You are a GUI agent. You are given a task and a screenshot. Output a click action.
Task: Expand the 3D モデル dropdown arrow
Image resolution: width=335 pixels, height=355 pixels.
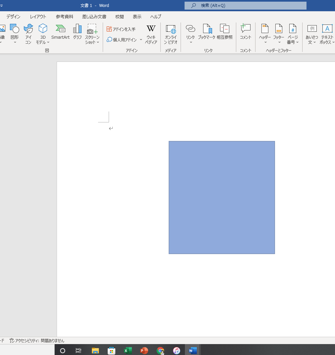[48, 42]
